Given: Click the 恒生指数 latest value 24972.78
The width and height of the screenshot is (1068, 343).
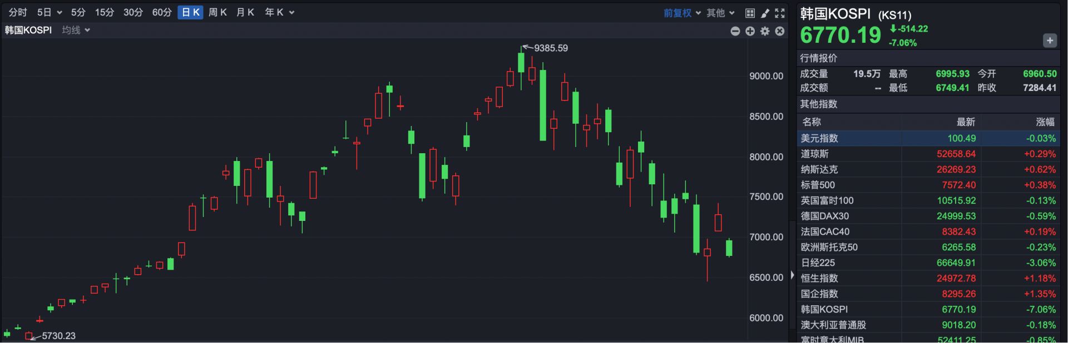Looking at the screenshot, I should pyautogui.click(x=956, y=278).
